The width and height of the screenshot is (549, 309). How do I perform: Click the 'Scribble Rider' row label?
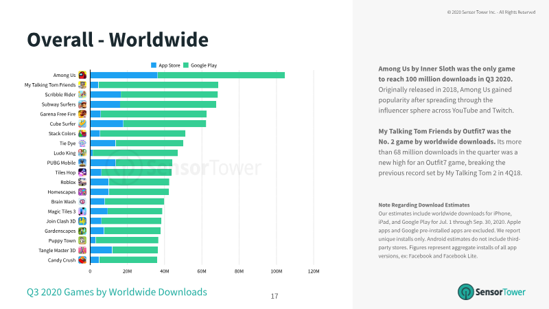pyautogui.click(x=60, y=95)
